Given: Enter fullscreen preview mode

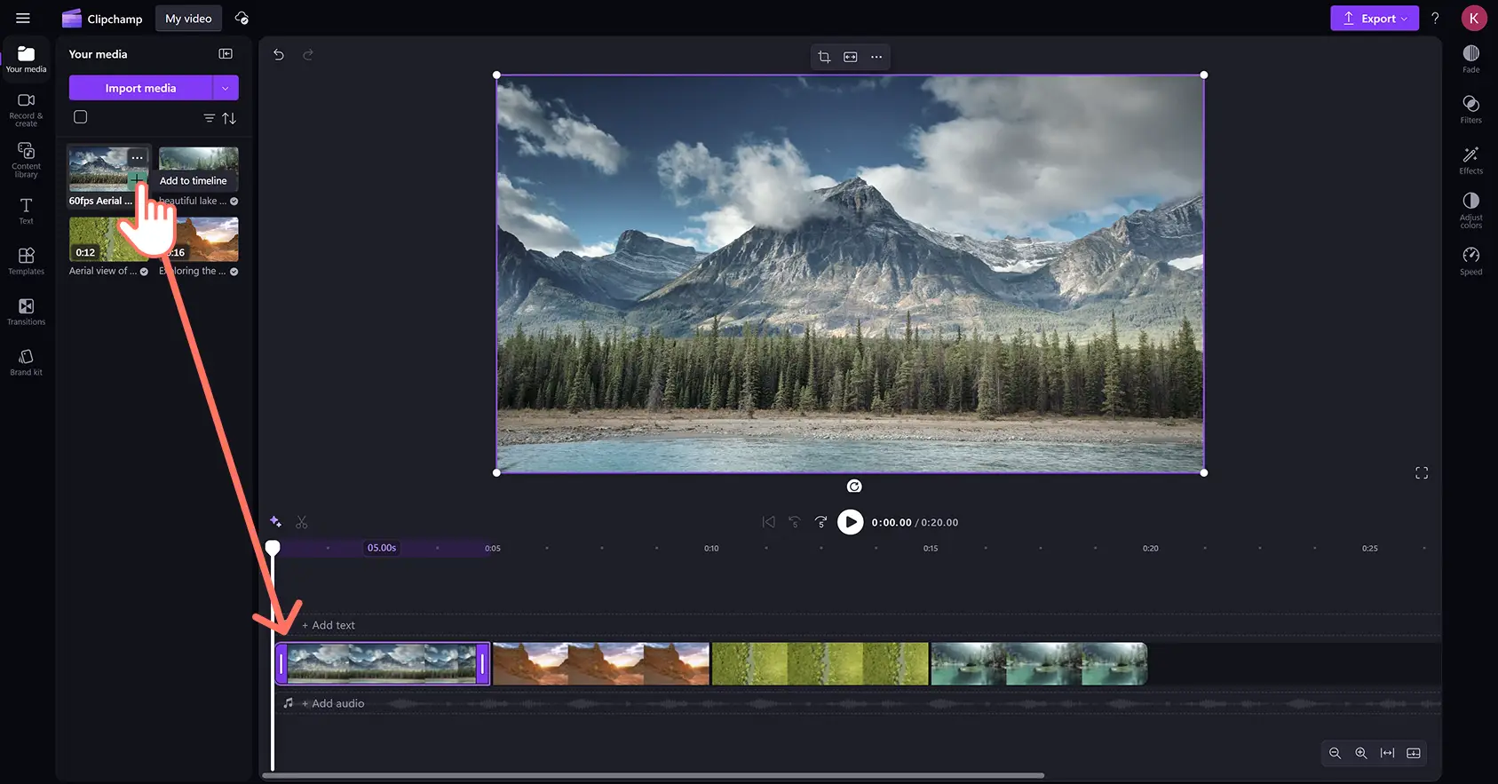Looking at the screenshot, I should click(x=1421, y=473).
